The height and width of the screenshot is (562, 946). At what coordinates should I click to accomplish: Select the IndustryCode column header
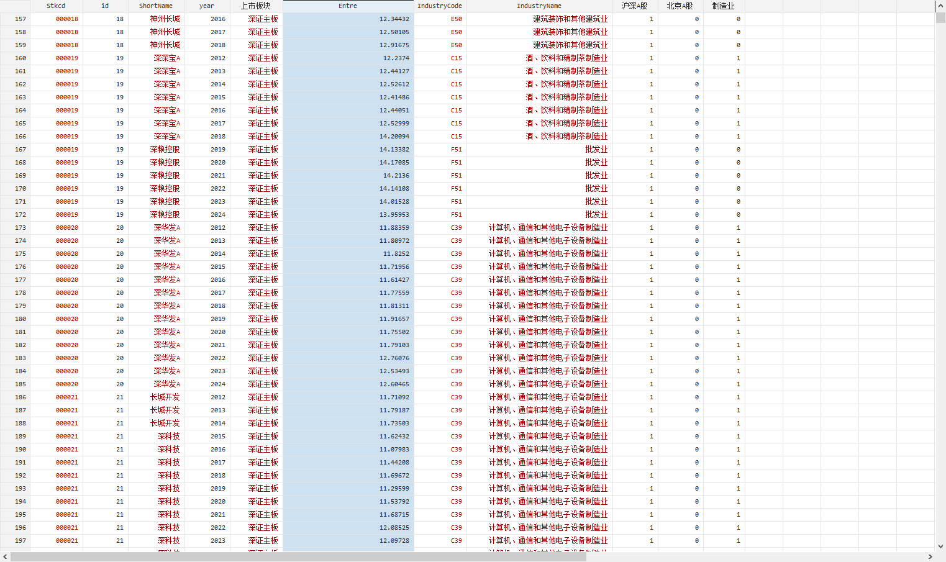440,6
